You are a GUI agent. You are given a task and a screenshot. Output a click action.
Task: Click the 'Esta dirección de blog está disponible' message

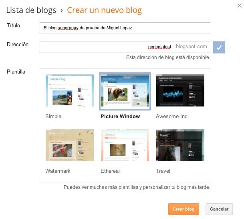click(x=168, y=57)
